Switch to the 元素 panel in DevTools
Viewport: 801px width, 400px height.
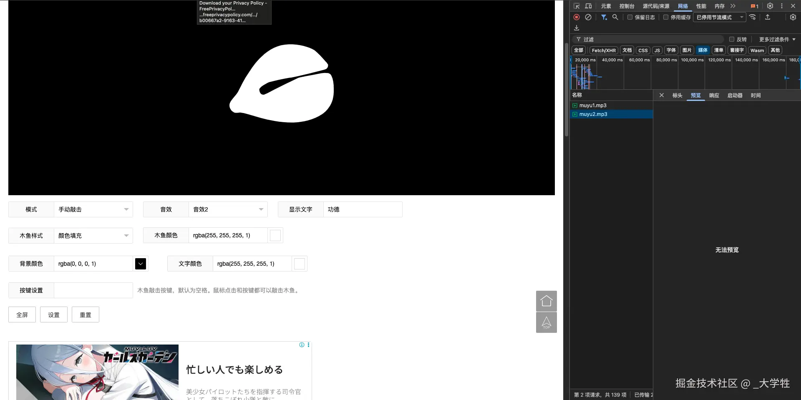pos(605,6)
